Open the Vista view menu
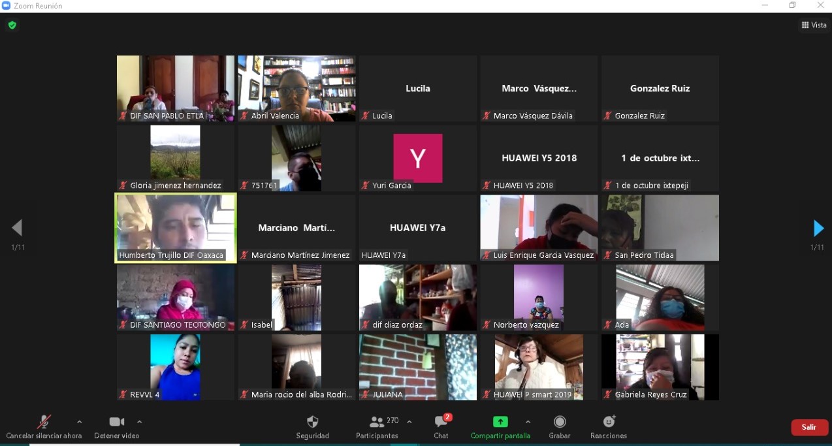Image resolution: width=832 pixels, height=446 pixels. (814, 25)
